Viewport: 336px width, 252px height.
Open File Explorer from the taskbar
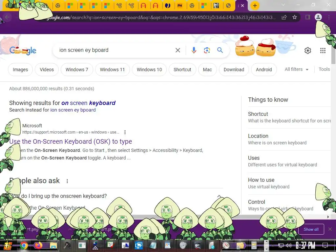coord(53,245)
